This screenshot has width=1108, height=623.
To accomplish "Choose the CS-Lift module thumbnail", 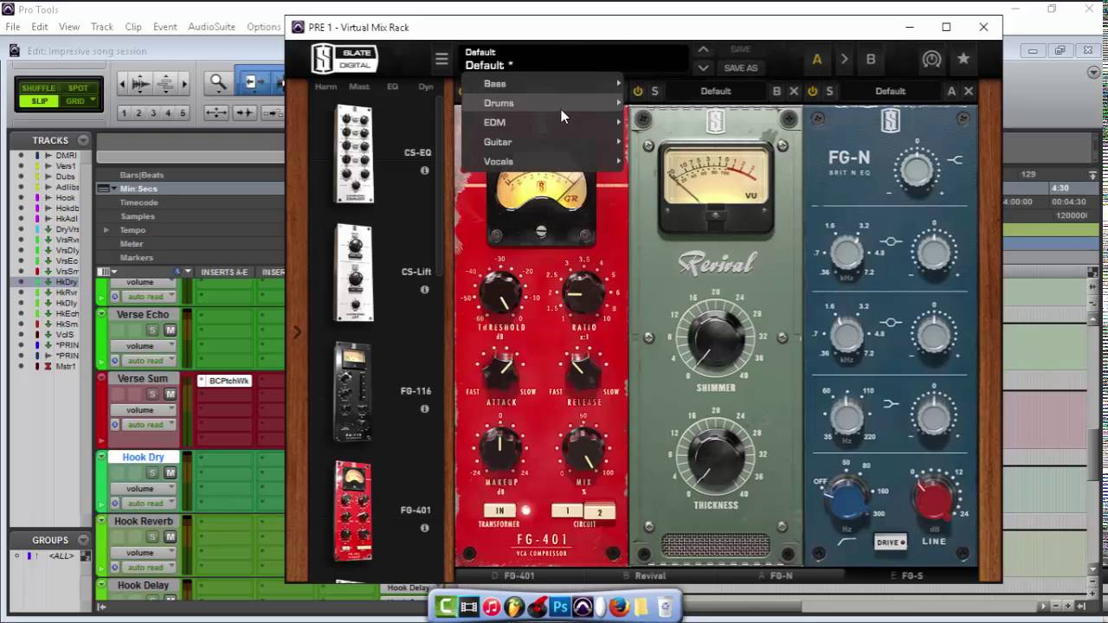I will pos(354,273).
